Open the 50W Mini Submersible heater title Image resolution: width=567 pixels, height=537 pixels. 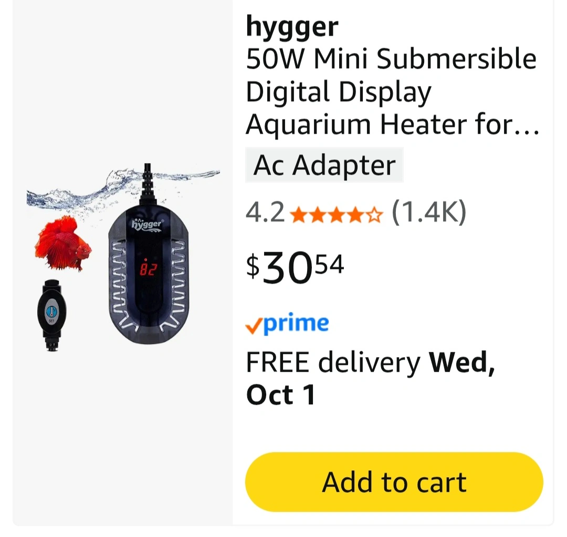[x=392, y=91]
